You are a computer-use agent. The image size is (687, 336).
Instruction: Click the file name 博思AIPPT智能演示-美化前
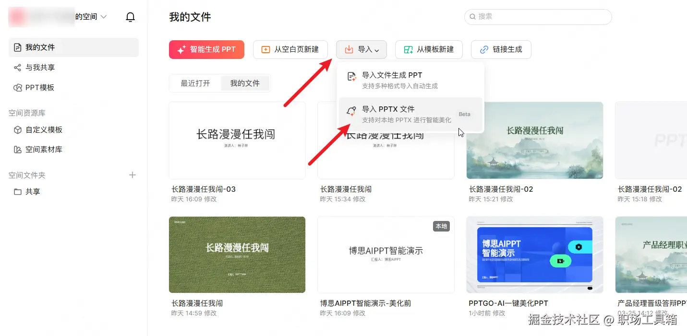[x=366, y=303]
